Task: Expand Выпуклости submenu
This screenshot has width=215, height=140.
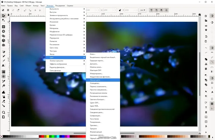Action: [66, 9]
